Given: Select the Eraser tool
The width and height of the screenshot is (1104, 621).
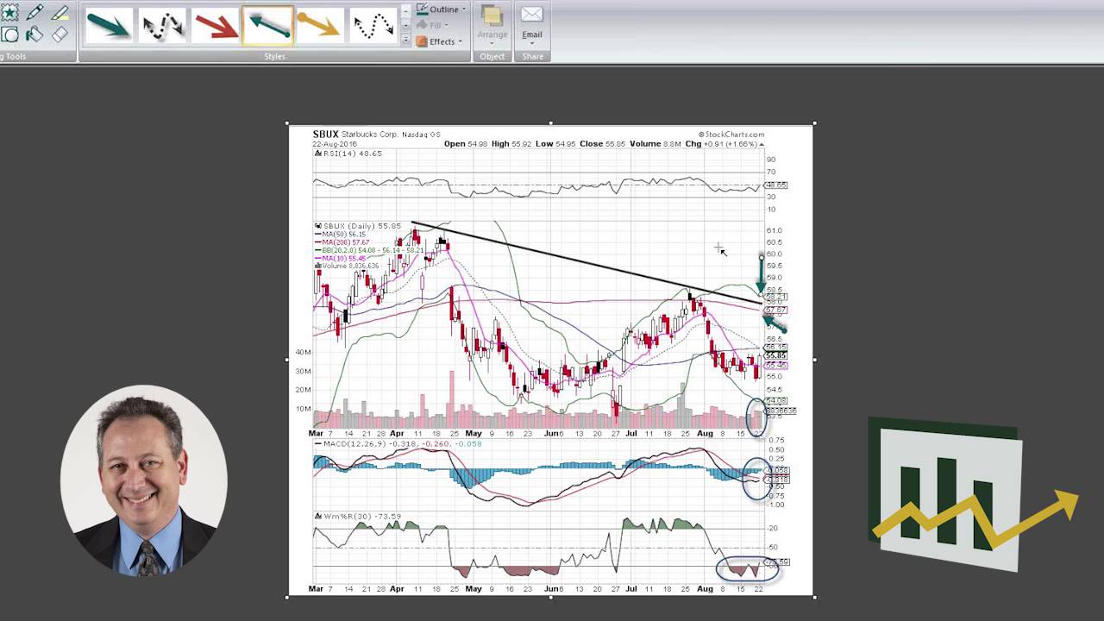Looking at the screenshot, I should (60, 34).
